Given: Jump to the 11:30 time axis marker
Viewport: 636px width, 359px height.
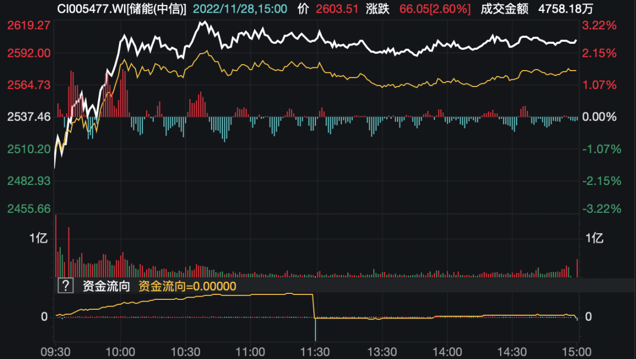Looking at the screenshot, I should pos(316,351).
